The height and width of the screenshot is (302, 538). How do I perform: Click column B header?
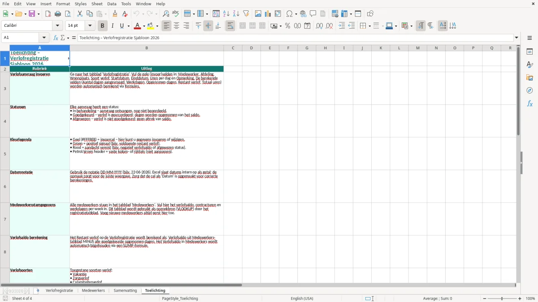tap(147, 48)
